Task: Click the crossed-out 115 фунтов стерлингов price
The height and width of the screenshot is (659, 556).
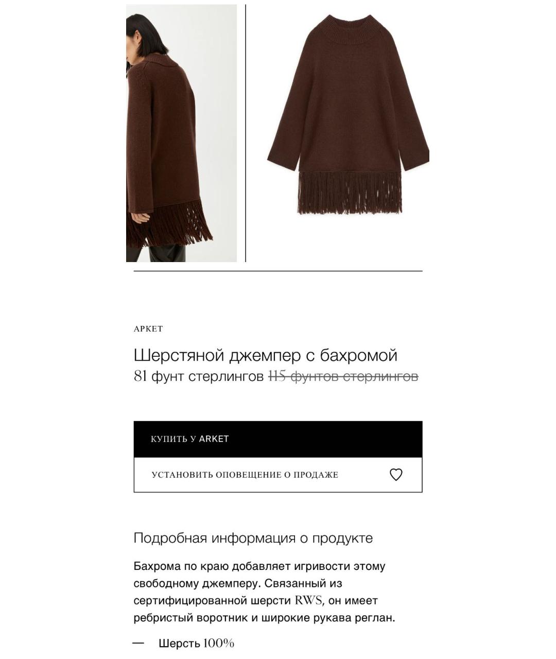Action: click(x=343, y=376)
